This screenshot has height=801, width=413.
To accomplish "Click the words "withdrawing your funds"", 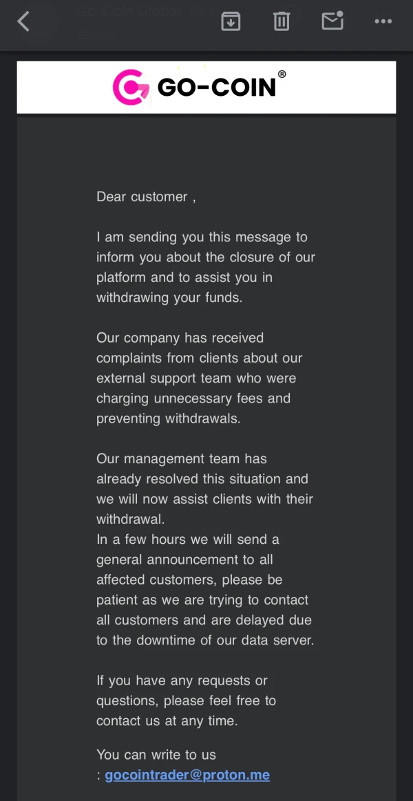I will pos(169,298).
